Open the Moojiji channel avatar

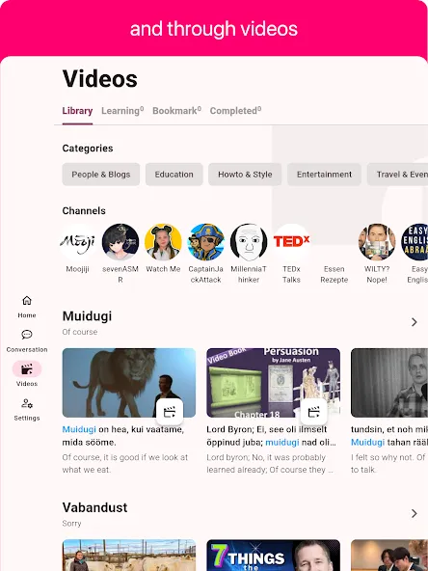[77, 242]
